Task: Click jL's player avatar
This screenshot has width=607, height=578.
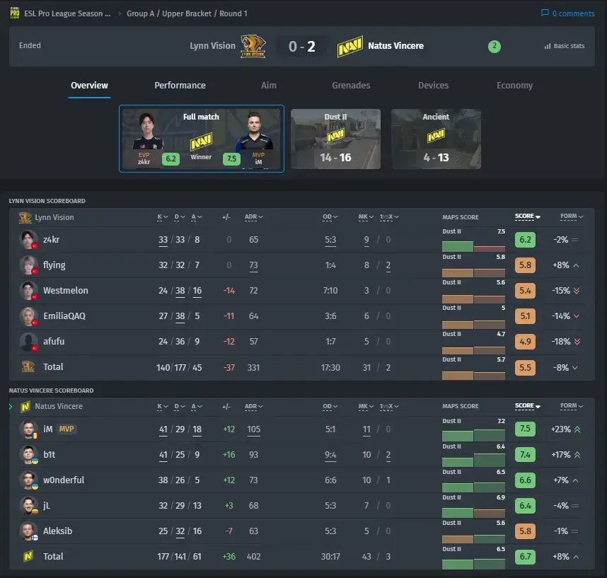Action: pos(28,506)
